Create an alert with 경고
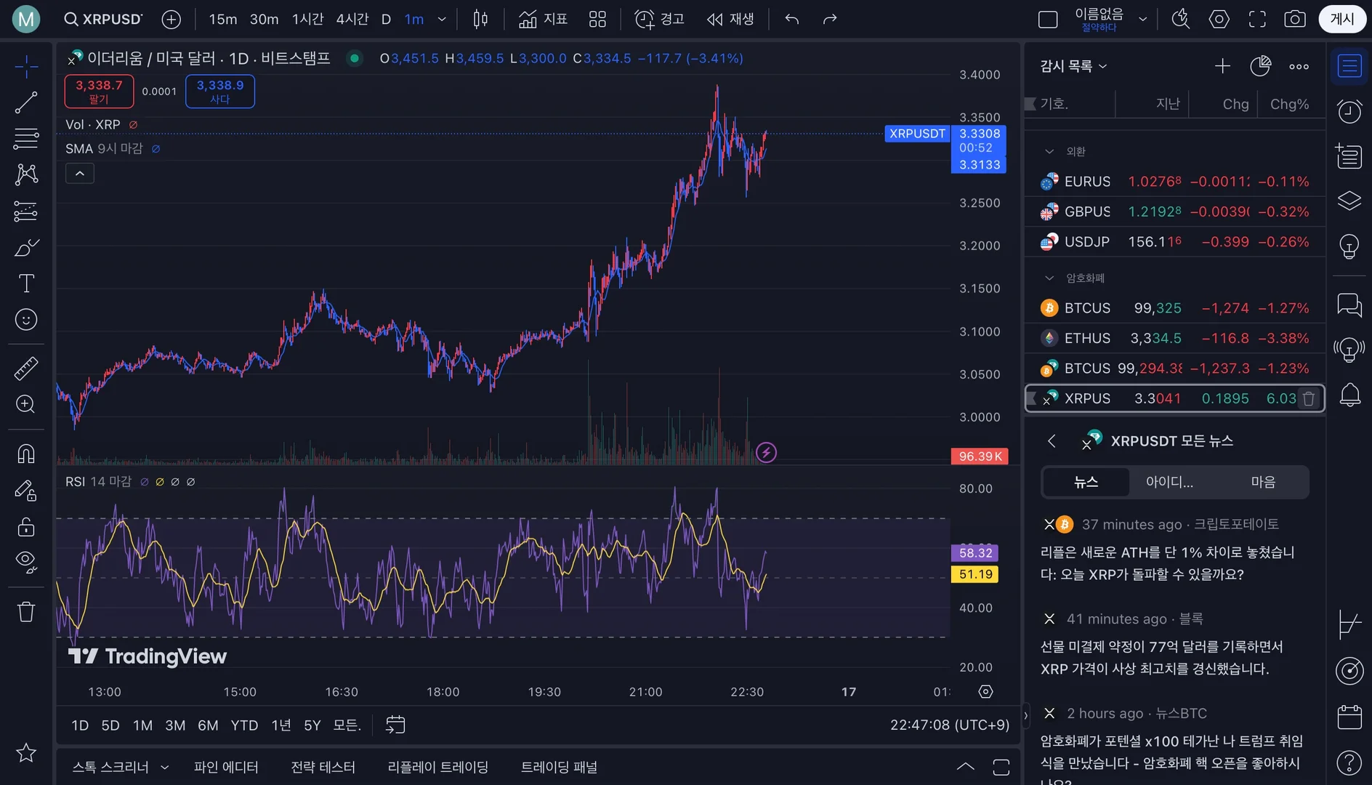The width and height of the screenshot is (1372, 785). click(x=659, y=20)
